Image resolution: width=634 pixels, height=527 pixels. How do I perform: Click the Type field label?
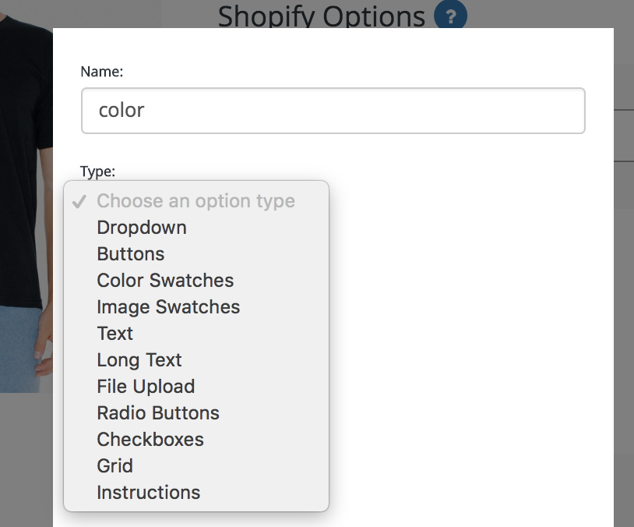pyautogui.click(x=98, y=172)
